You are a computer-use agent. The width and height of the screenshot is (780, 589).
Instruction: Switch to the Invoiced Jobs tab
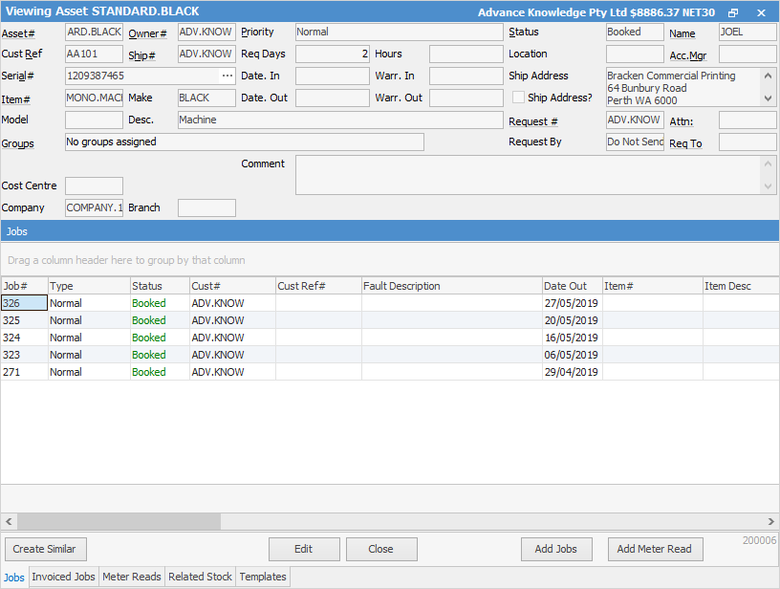tap(63, 578)
